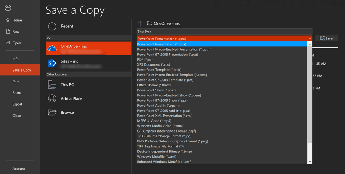
Task: Click the Open folder icon in sidebar
Action: click(x=8, y=43)
